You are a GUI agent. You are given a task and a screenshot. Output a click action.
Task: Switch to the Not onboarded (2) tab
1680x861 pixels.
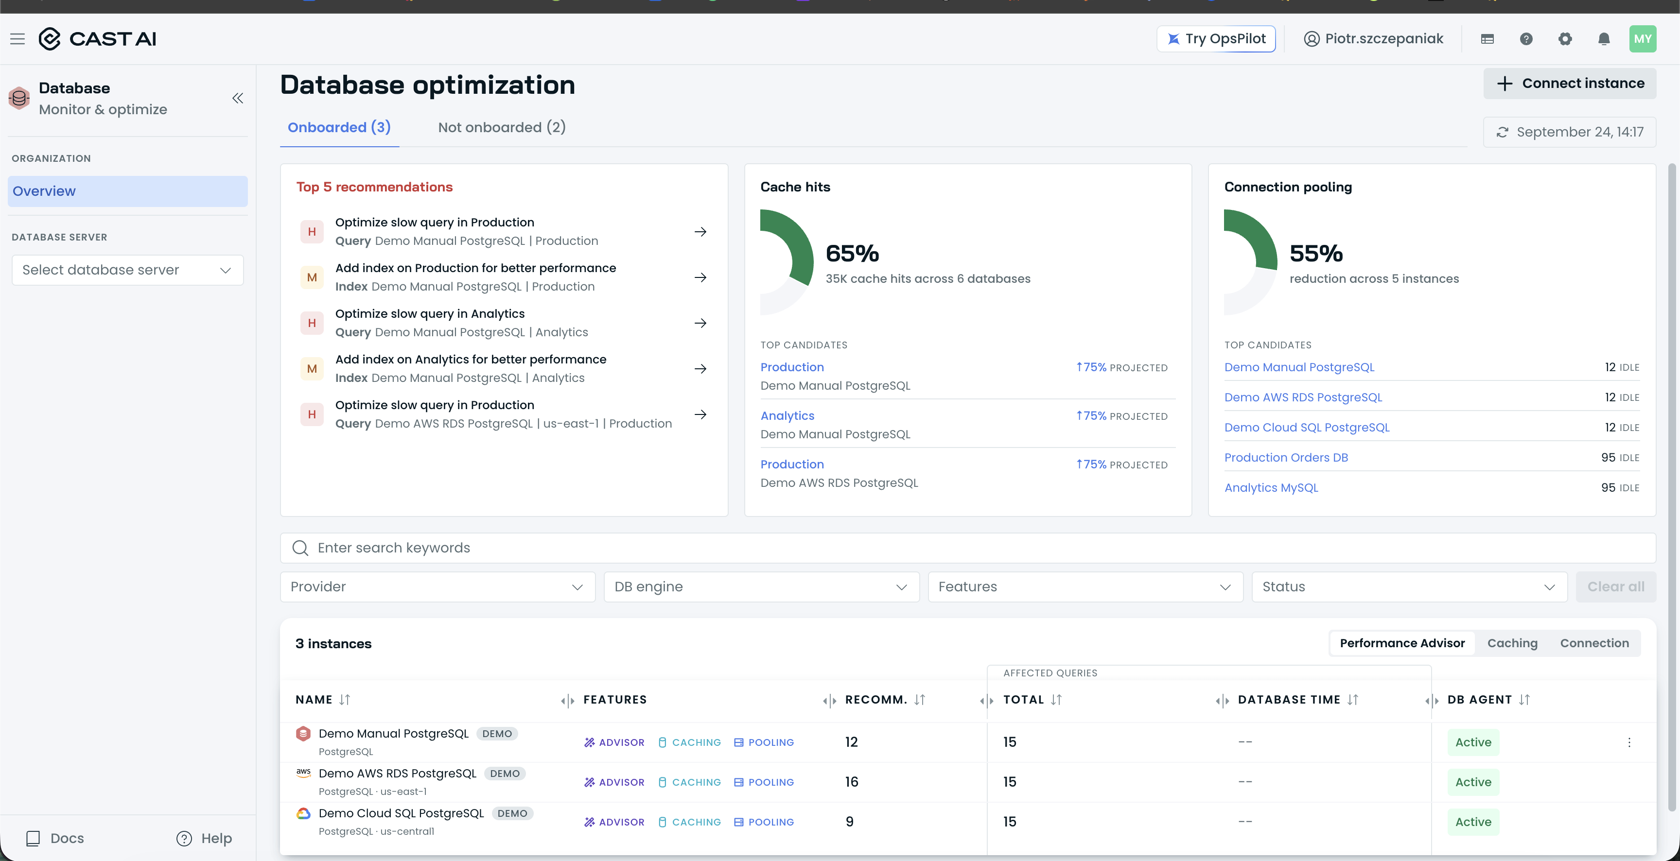tap(502, 128)
